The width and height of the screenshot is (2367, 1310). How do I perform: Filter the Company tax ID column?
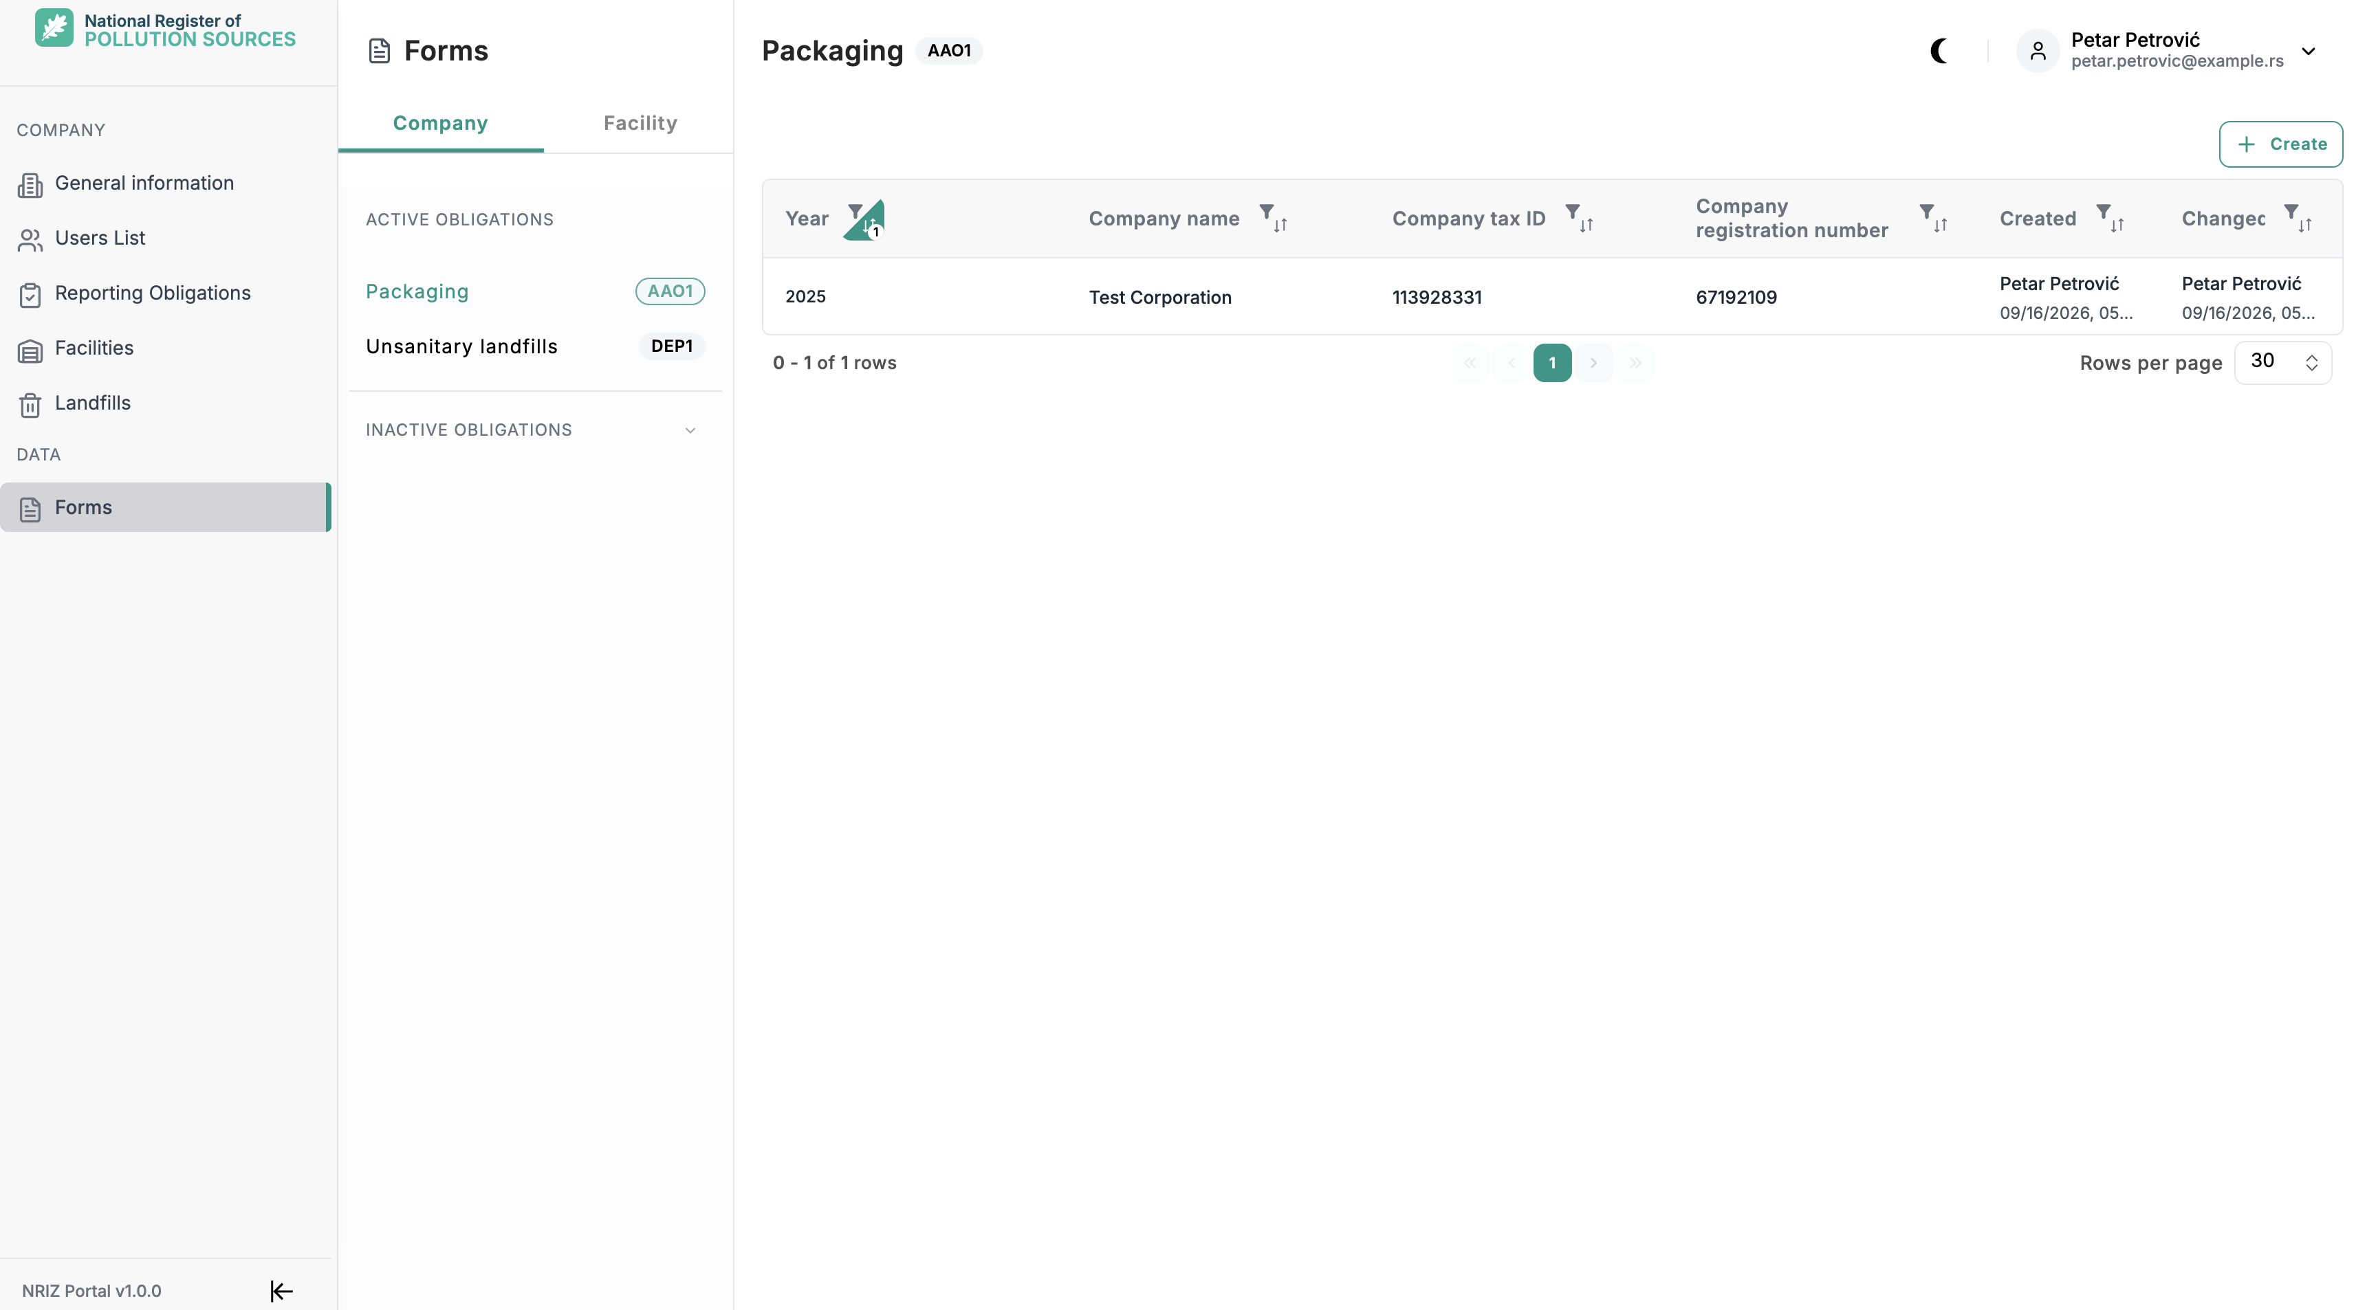(1572, 212)
